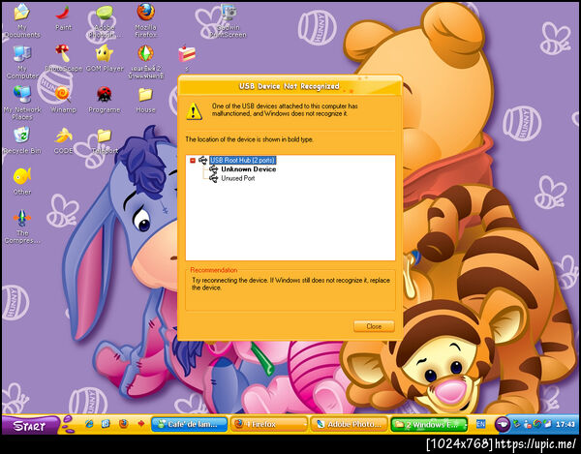The height and width of the screenshot is (454, 581).
Task: Click the Firefox quick launch icon
Action: (123, 424)
